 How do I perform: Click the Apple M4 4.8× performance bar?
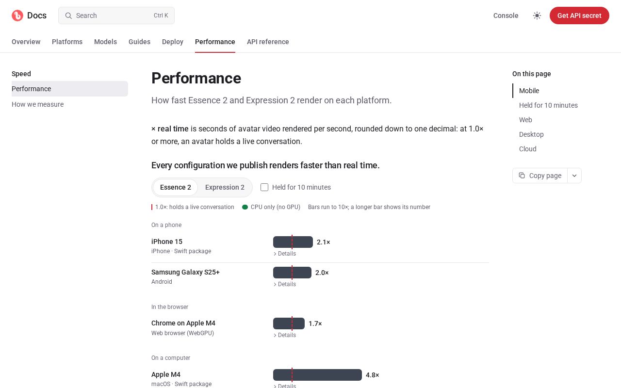[x=317, y=375]
